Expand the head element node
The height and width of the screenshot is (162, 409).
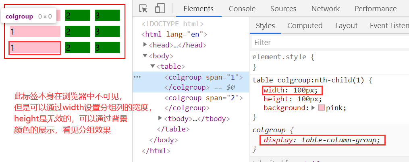coord(145,45)
